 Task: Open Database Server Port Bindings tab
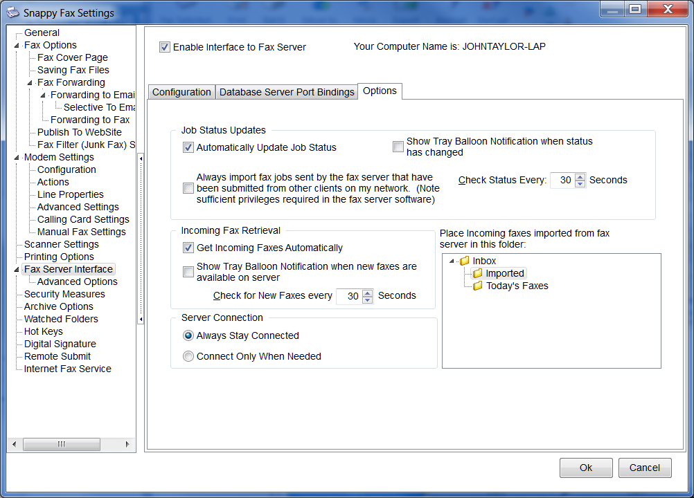(x=287, y=92)
